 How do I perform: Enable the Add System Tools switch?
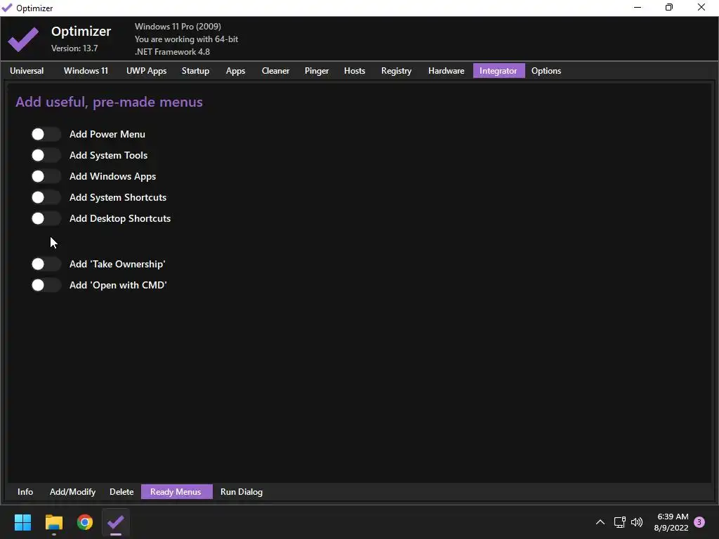[46, 155]
